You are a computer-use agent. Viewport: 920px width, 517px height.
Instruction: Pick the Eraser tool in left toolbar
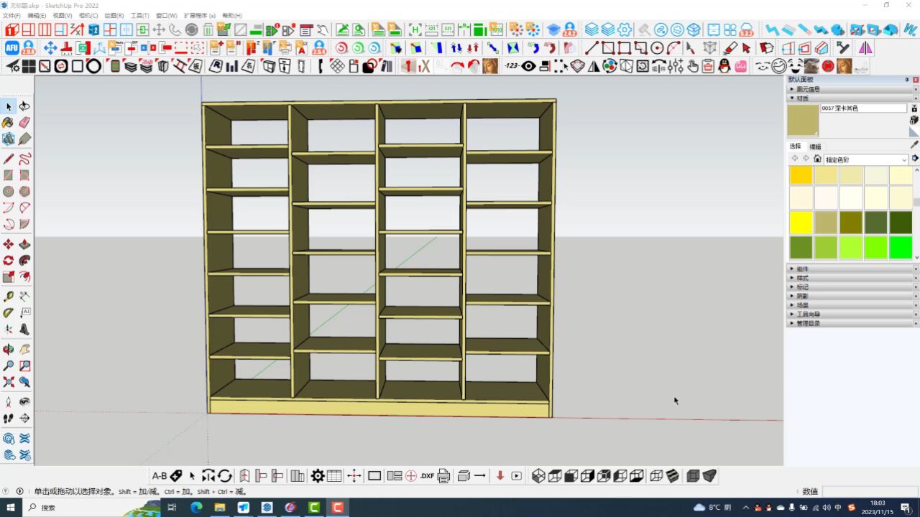24,122
